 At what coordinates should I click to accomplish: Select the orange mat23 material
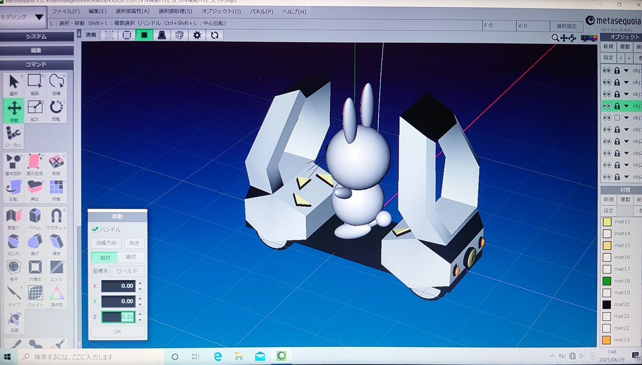pyautogui.click(x=607, y=339)
